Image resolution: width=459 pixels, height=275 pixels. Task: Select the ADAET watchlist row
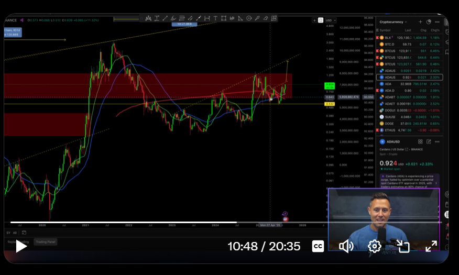click(409, 104)
